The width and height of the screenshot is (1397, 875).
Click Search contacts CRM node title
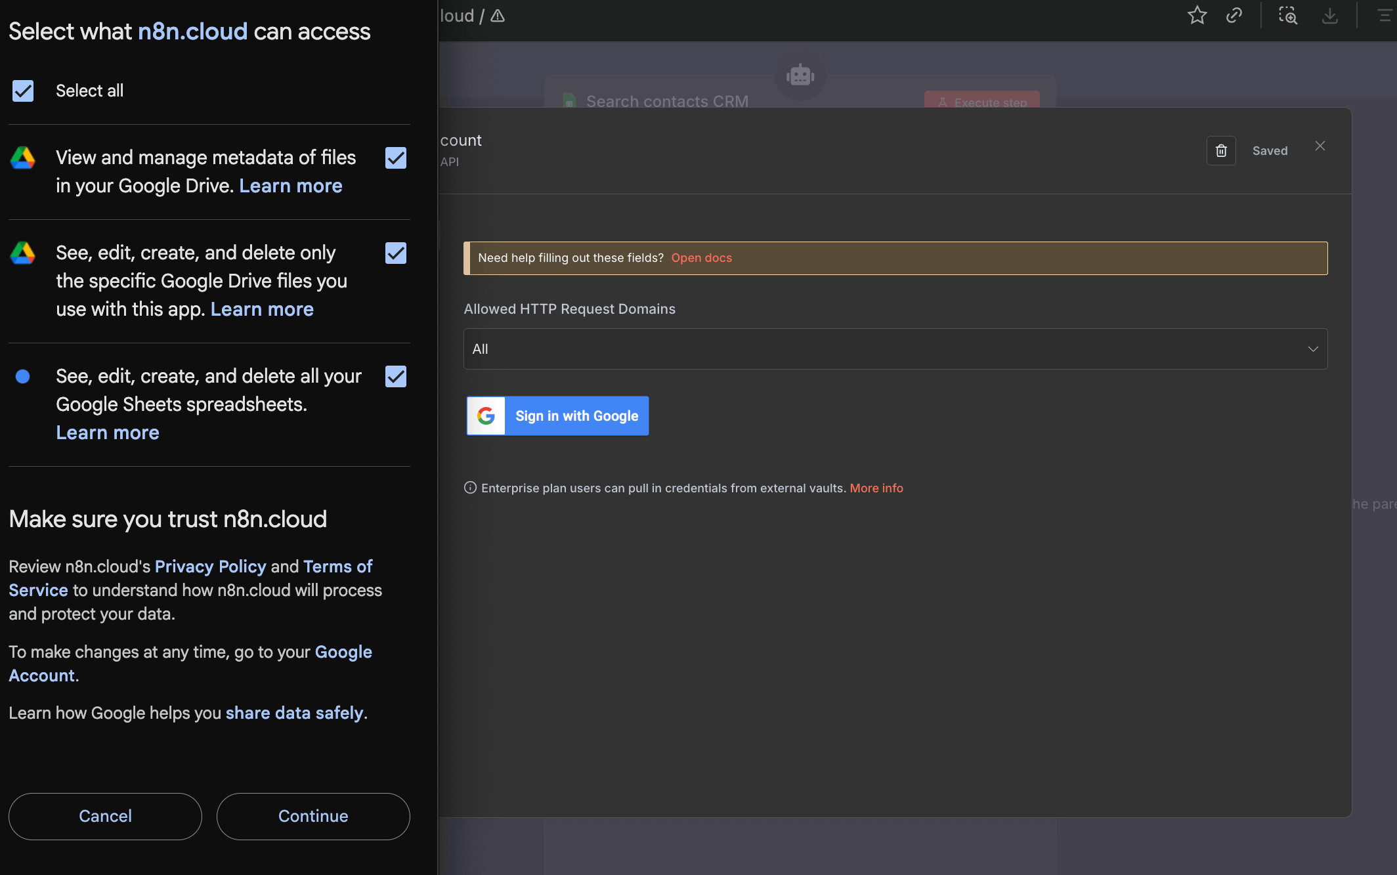667,101
